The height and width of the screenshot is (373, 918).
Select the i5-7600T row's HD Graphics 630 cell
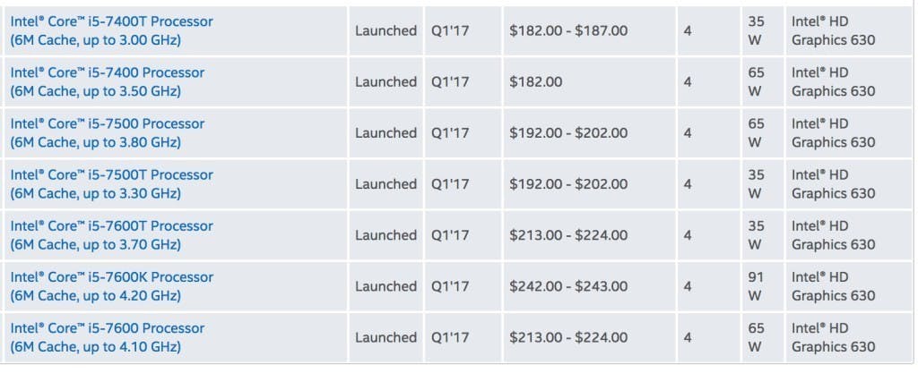point(833,234)
